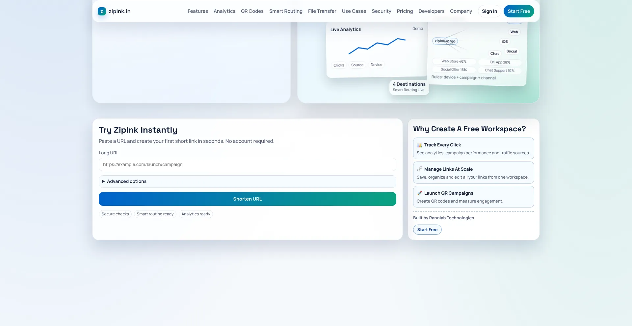632x326 pixels.
Task: Go to QR Codes in navigation
Action: (252, 11)
